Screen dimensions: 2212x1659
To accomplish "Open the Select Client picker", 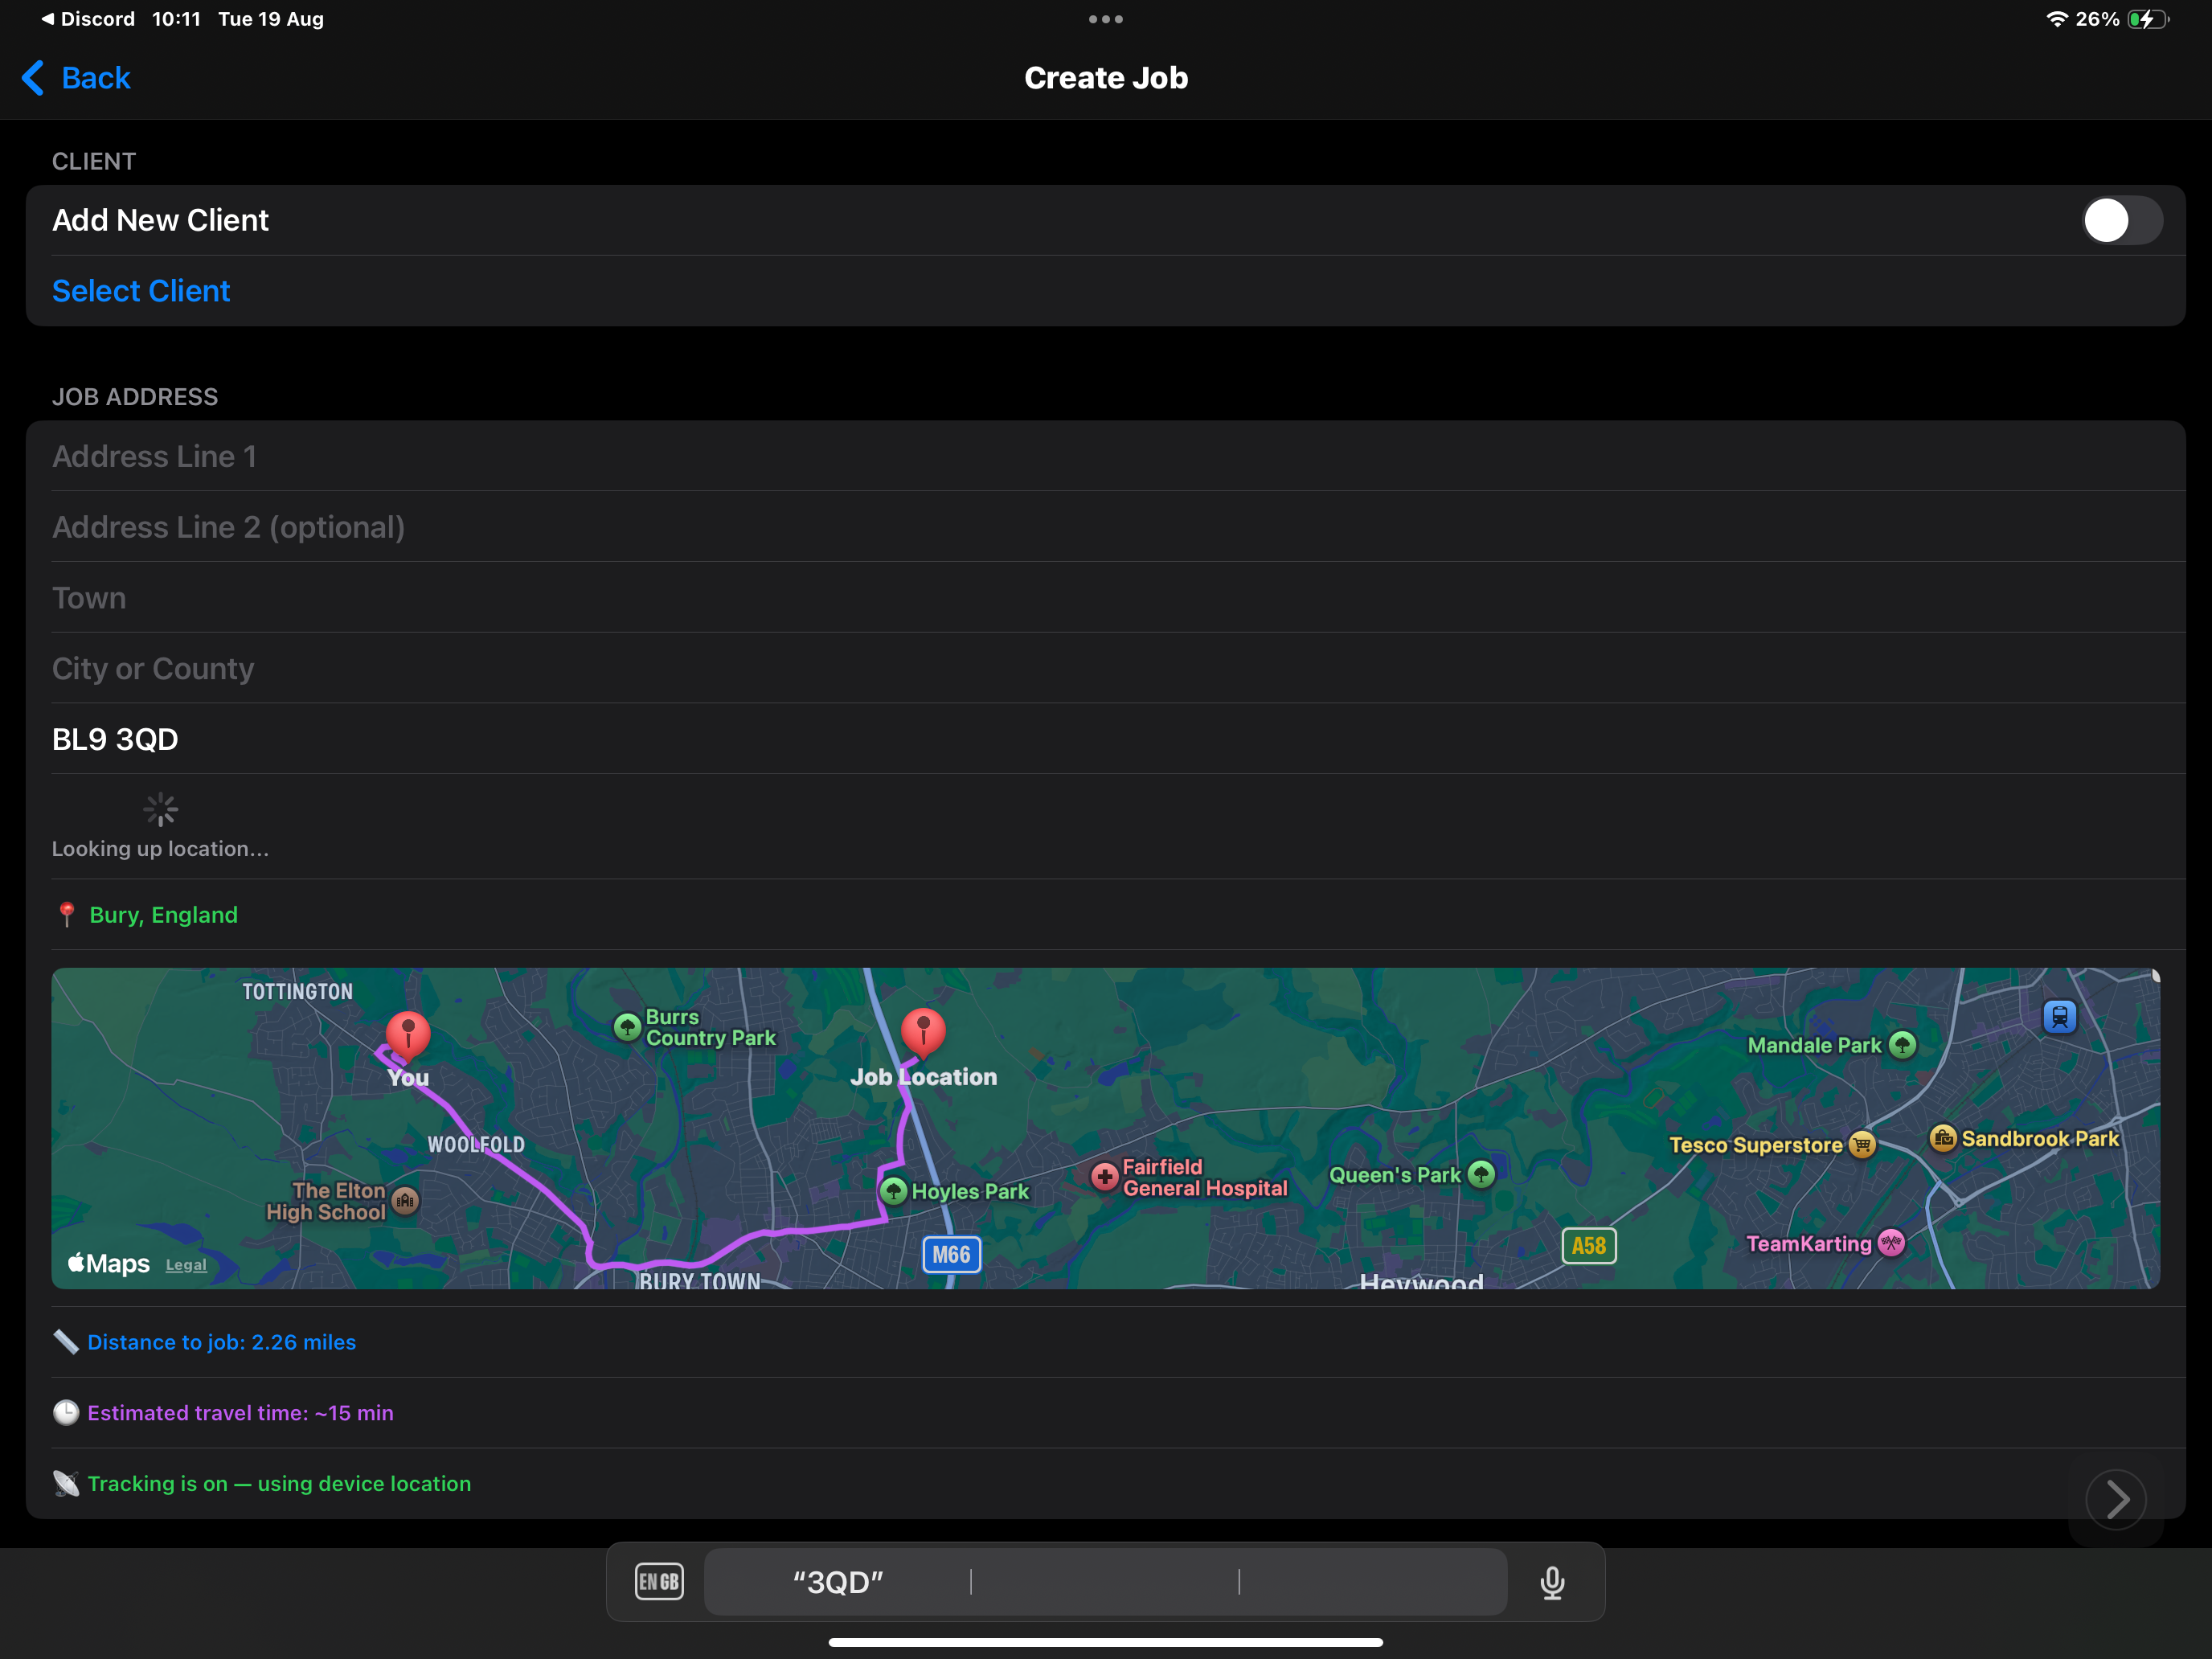I will click(141, 291).
